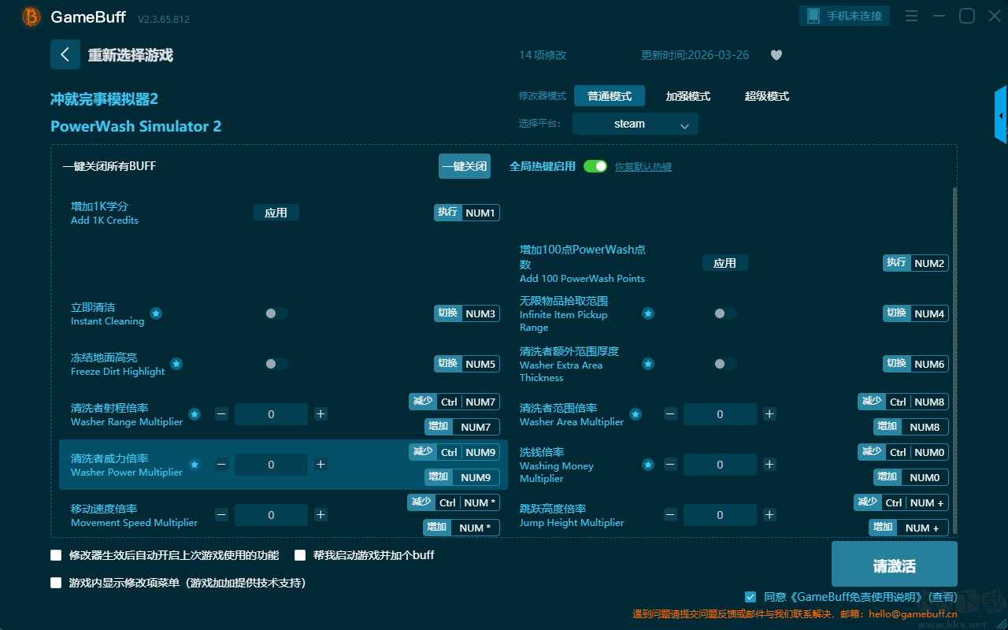Switch to 加强模式 mode tab
The height and width of the screenshot is (630, 1008).
click(688, 96)
